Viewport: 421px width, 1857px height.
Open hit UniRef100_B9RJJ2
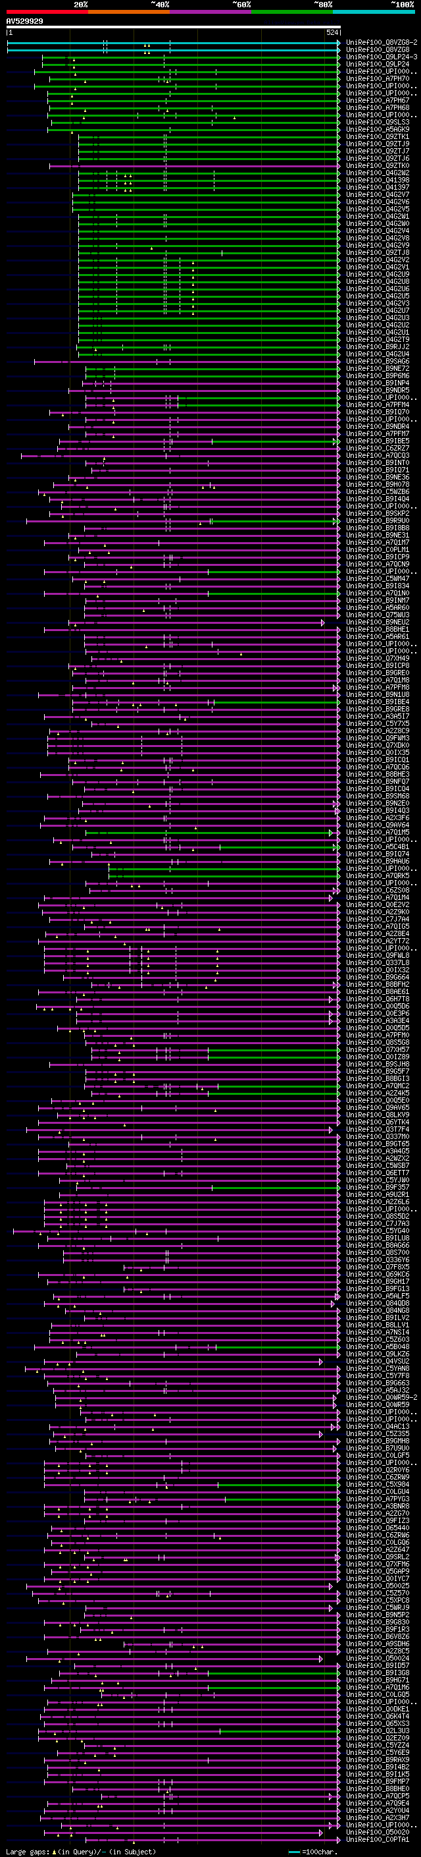point(378,347)
